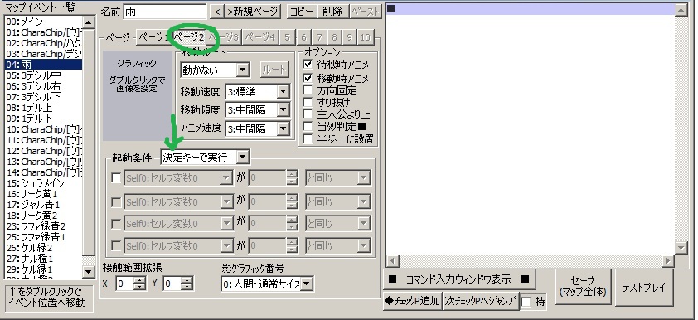The width and height of the screenshot is (698, 320).
Task: Click the event list scroll down arrow
Action: click(x=89, y=271)
